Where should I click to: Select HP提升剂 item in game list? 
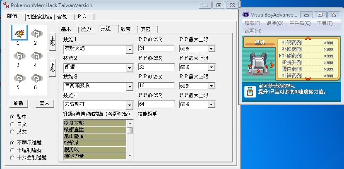(308, 63)
